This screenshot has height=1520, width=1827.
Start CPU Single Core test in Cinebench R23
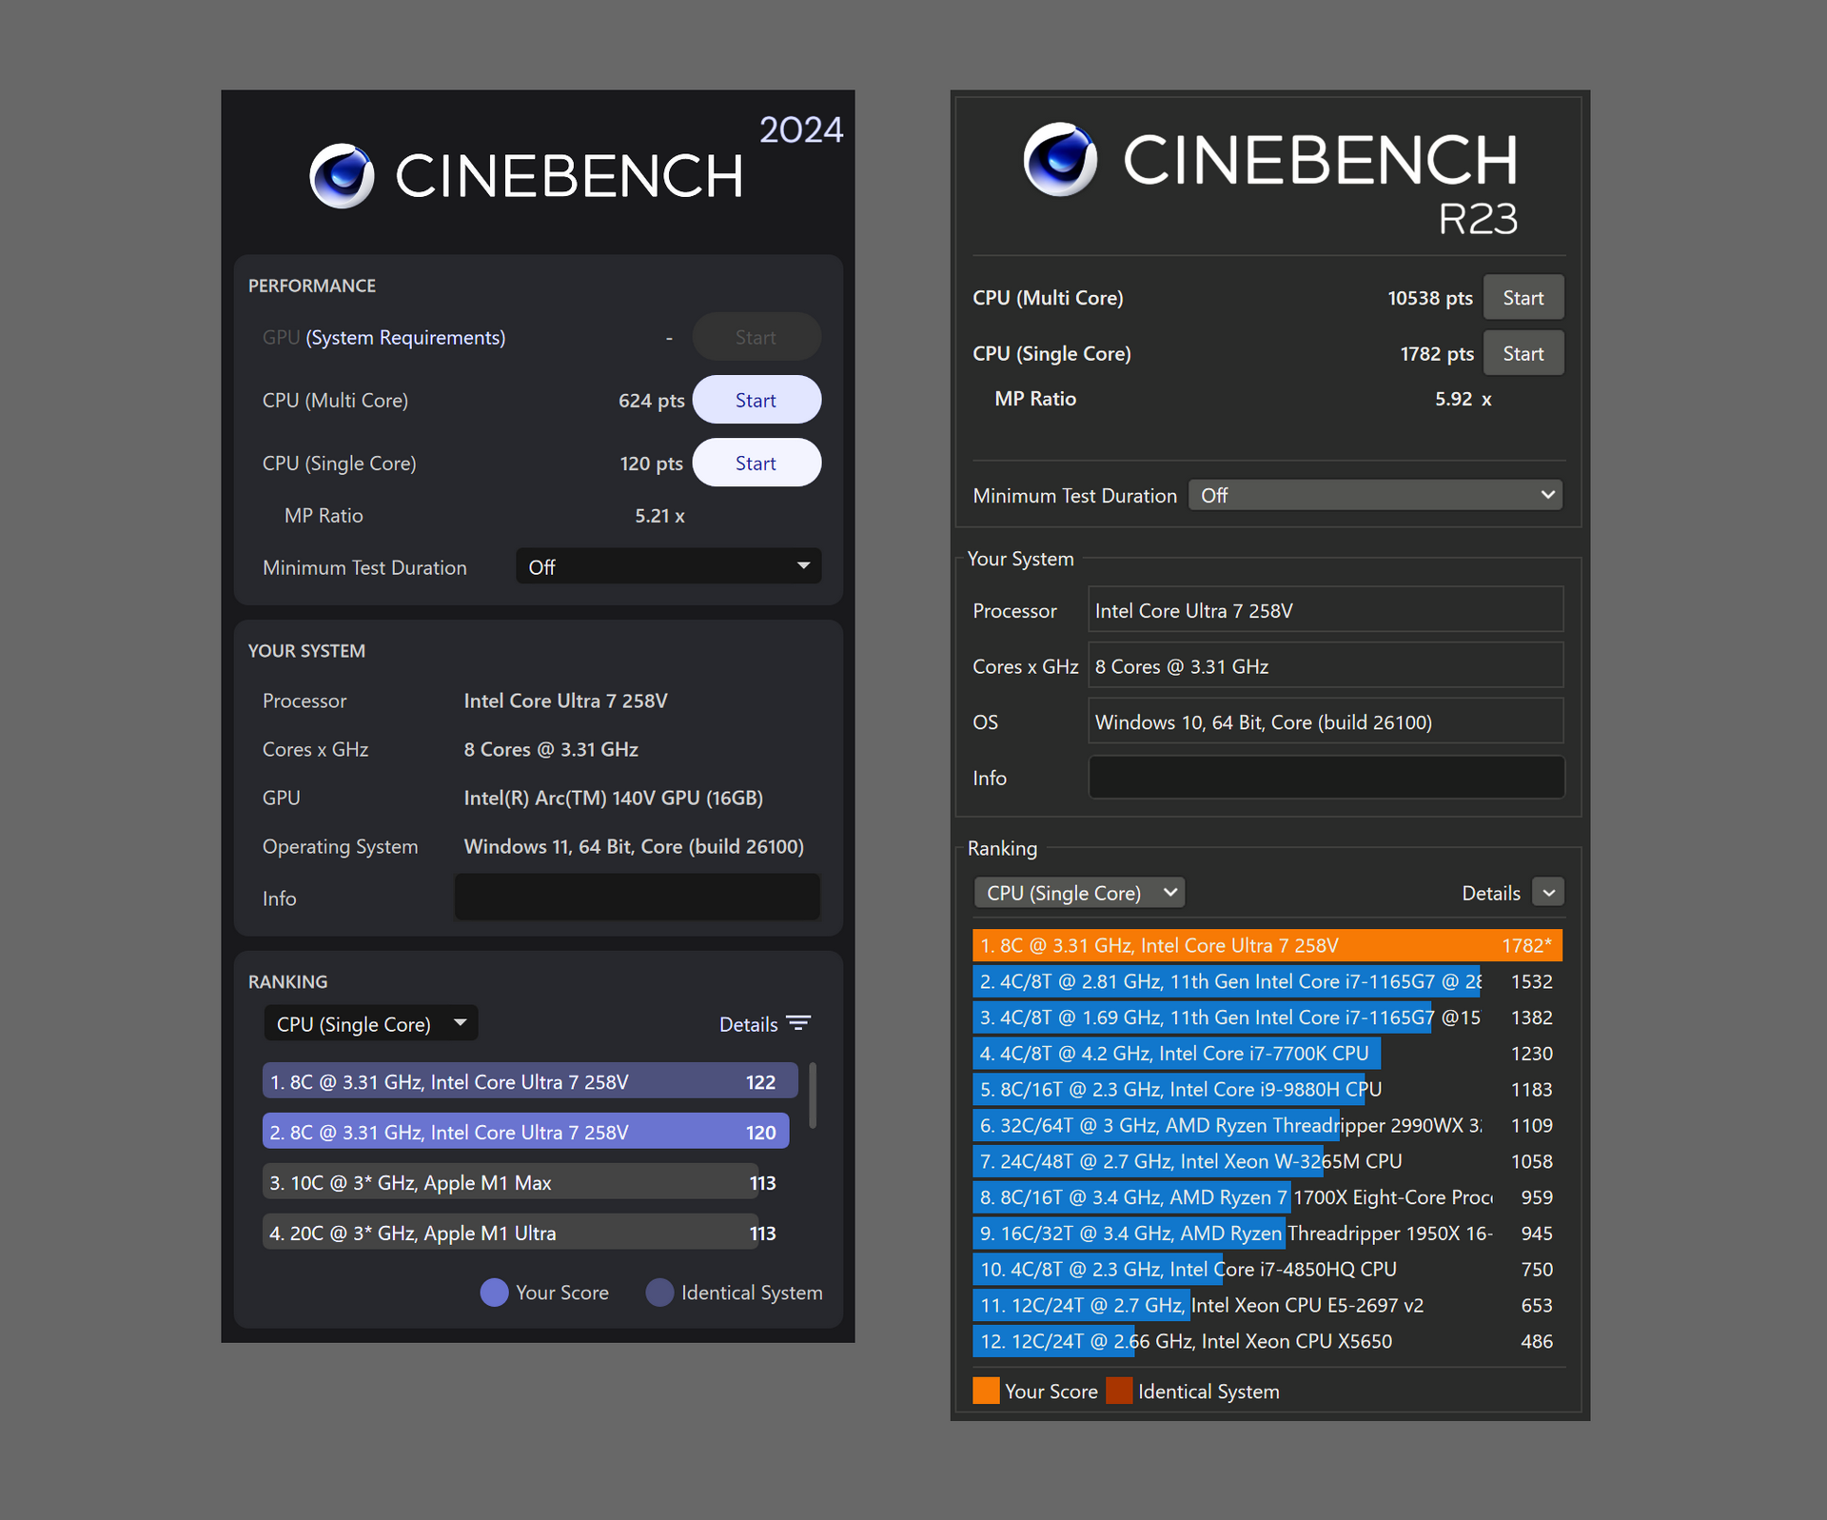click(x=1522, y=353)
